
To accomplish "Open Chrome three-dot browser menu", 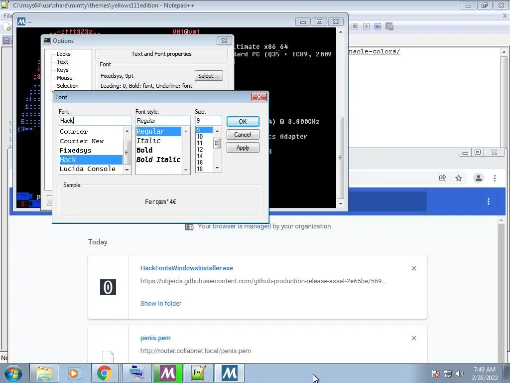I will pyautogui.click(x=495, y=178).
